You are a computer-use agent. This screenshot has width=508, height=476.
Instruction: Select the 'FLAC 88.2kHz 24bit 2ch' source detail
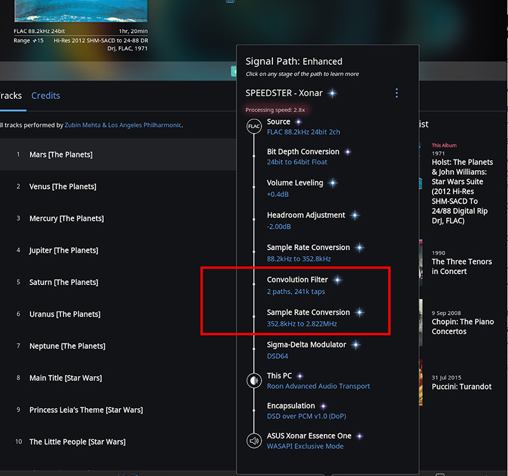click(x=304, y=132)
